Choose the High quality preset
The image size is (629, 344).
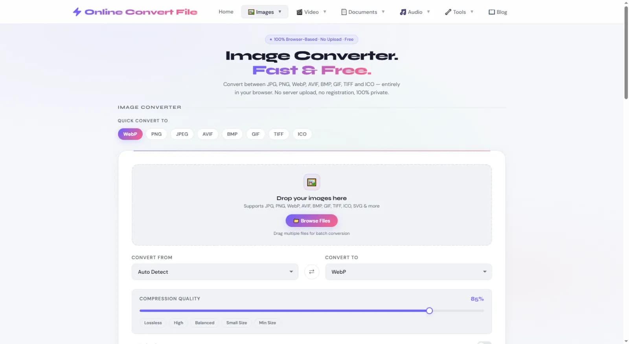(178, 323)
